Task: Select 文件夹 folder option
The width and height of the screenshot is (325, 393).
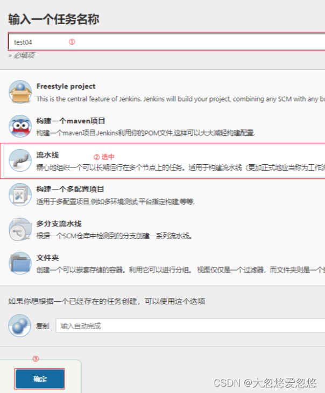Action: pyautogui.click(x=47, y=258)
